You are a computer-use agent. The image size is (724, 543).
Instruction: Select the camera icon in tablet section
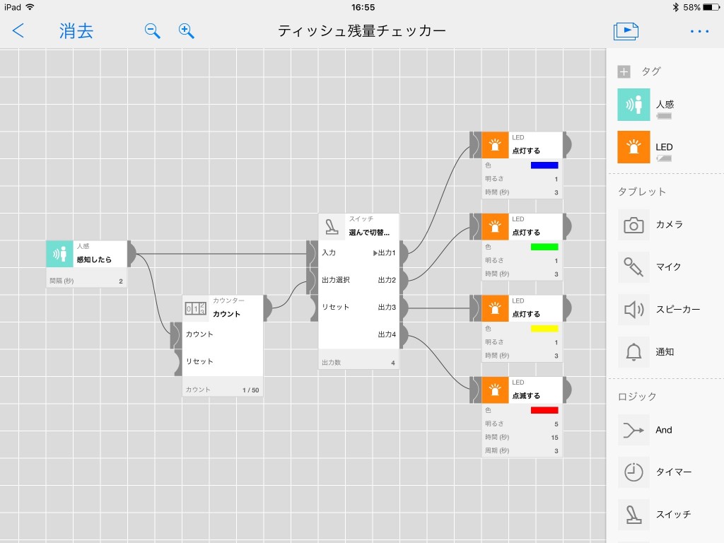pyautogui.click(x=633, y=225)
